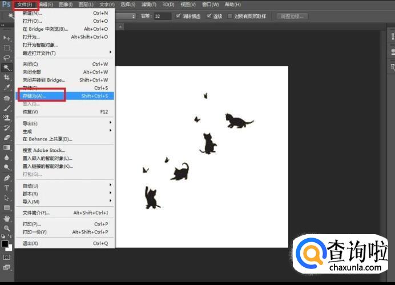This screenshot has width=395, height=285.
Task: Select the Rectangular Marquee tool
Action: (x=7, y=48)
